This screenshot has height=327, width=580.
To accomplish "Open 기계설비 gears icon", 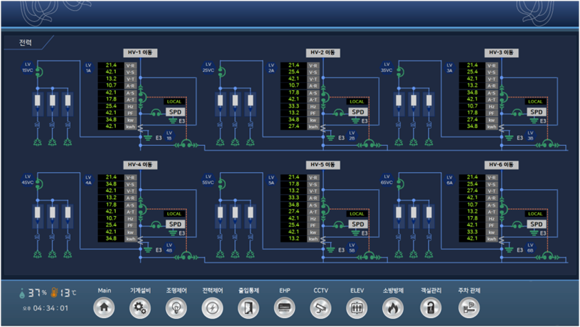I will [x=140, y=308].
